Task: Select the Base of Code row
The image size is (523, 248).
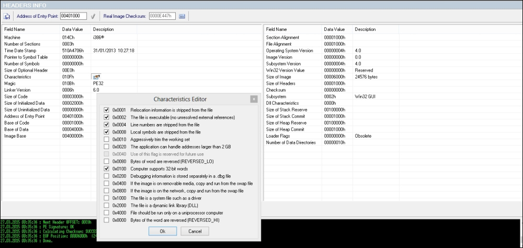Action: click(49, 123)
